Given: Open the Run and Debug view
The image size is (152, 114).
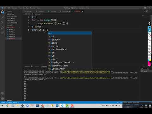Looking at the screenshot, I should [x=2, y=28].
